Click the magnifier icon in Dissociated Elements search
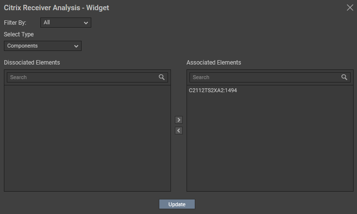This screenshot has height=214, width=357. tap(162, 77)
